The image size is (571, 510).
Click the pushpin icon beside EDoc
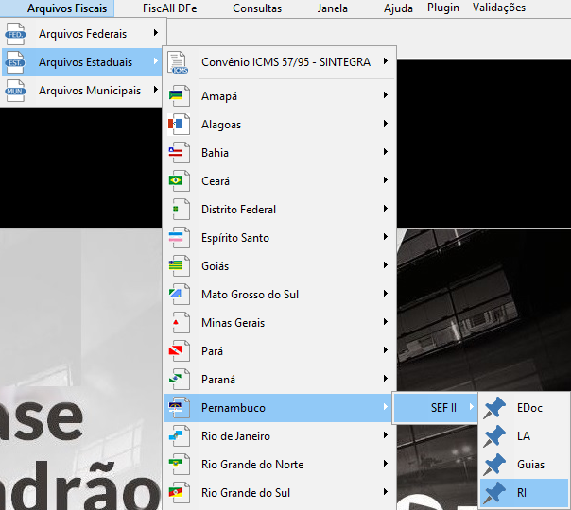tap(494, 408)
